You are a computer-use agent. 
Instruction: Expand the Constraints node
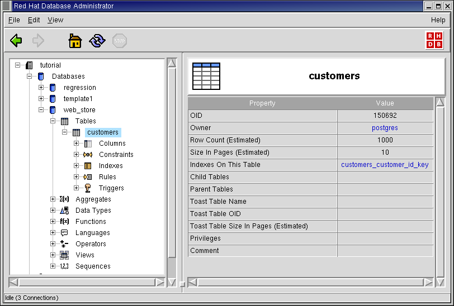pyautogui.click(x=76, y=155)
